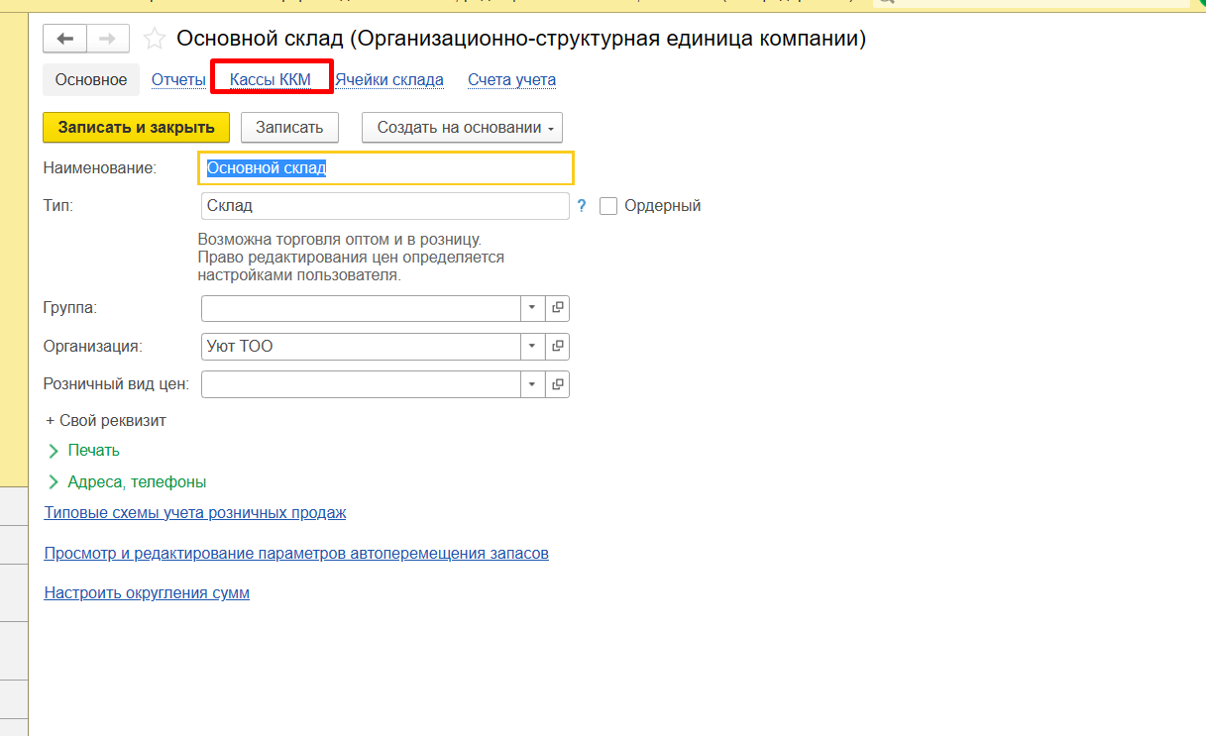Switch to the Ячейки склада tab
Screen dimensions: 1206x736
[x=388, y=80]
